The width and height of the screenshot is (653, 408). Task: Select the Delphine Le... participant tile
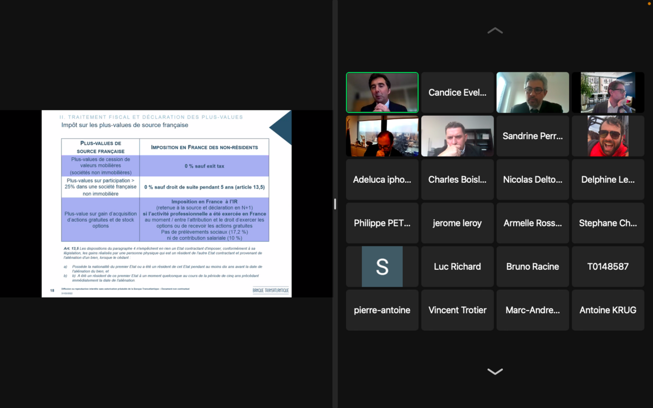tap(608, 180)
